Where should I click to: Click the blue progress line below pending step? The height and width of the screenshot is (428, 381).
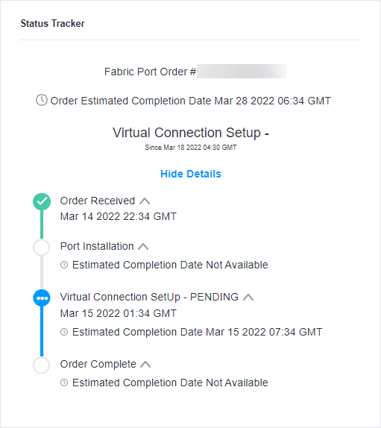point(42,331)
